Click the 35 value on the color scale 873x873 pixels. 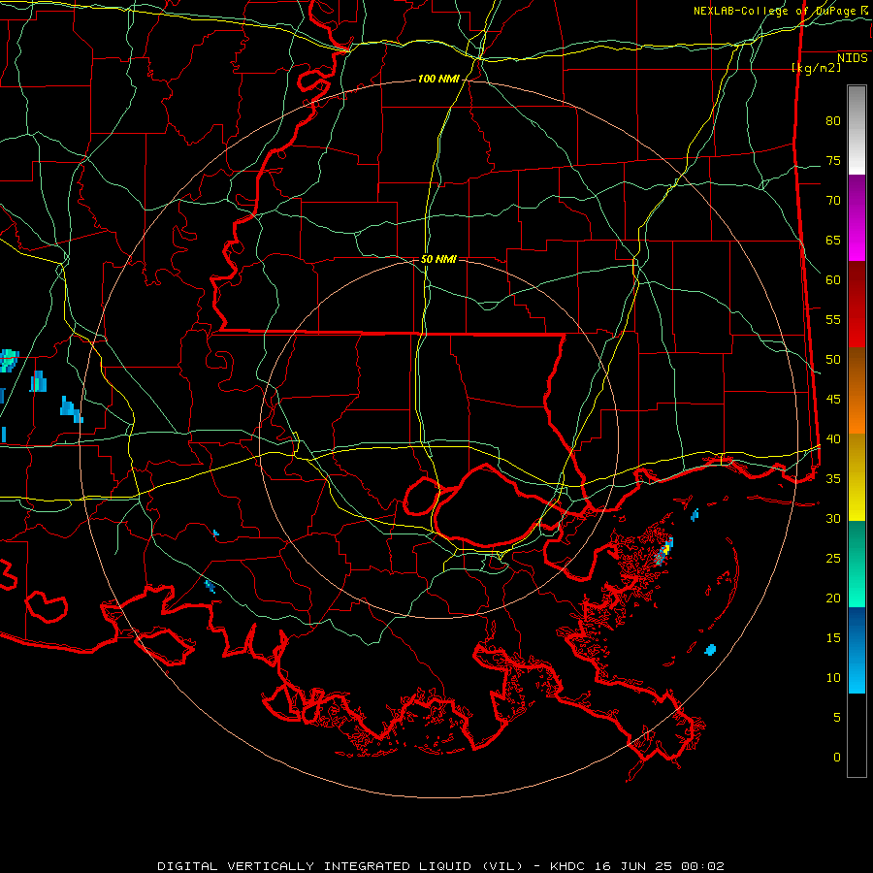click(833, 479)
